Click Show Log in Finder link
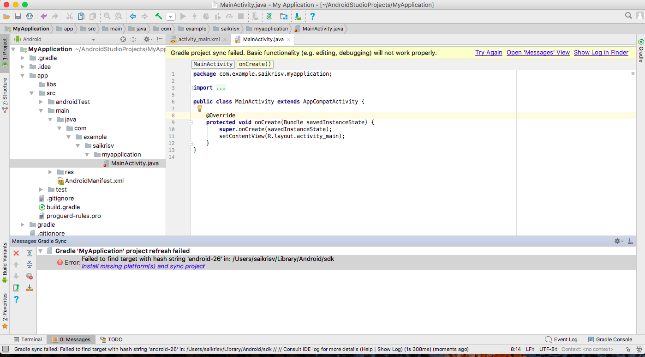Image resolution: width=645 pixels, height=357 pixels. point(601,53)
